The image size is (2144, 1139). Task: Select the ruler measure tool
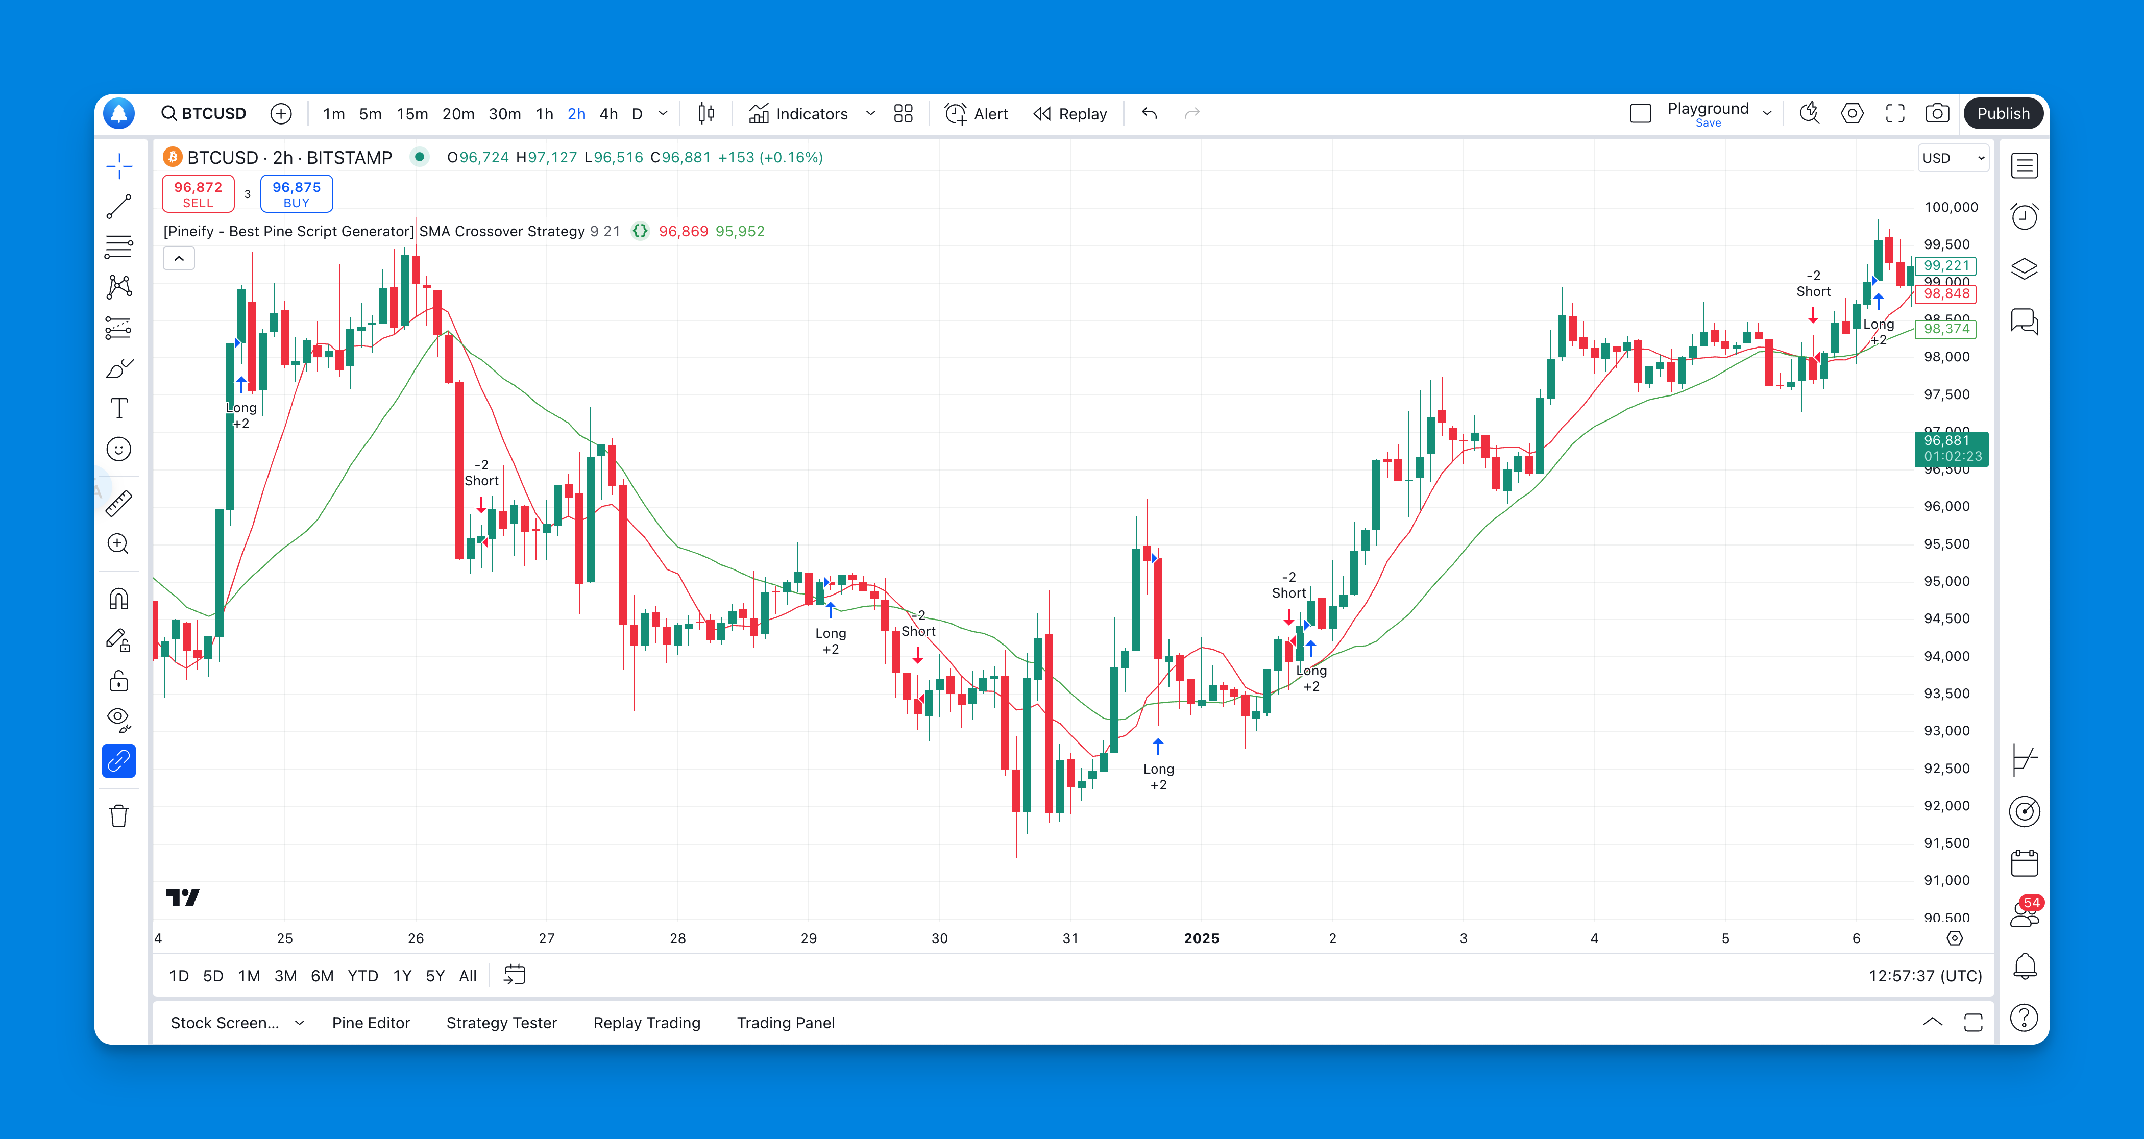pyautogui.click(x=119, y=503)
